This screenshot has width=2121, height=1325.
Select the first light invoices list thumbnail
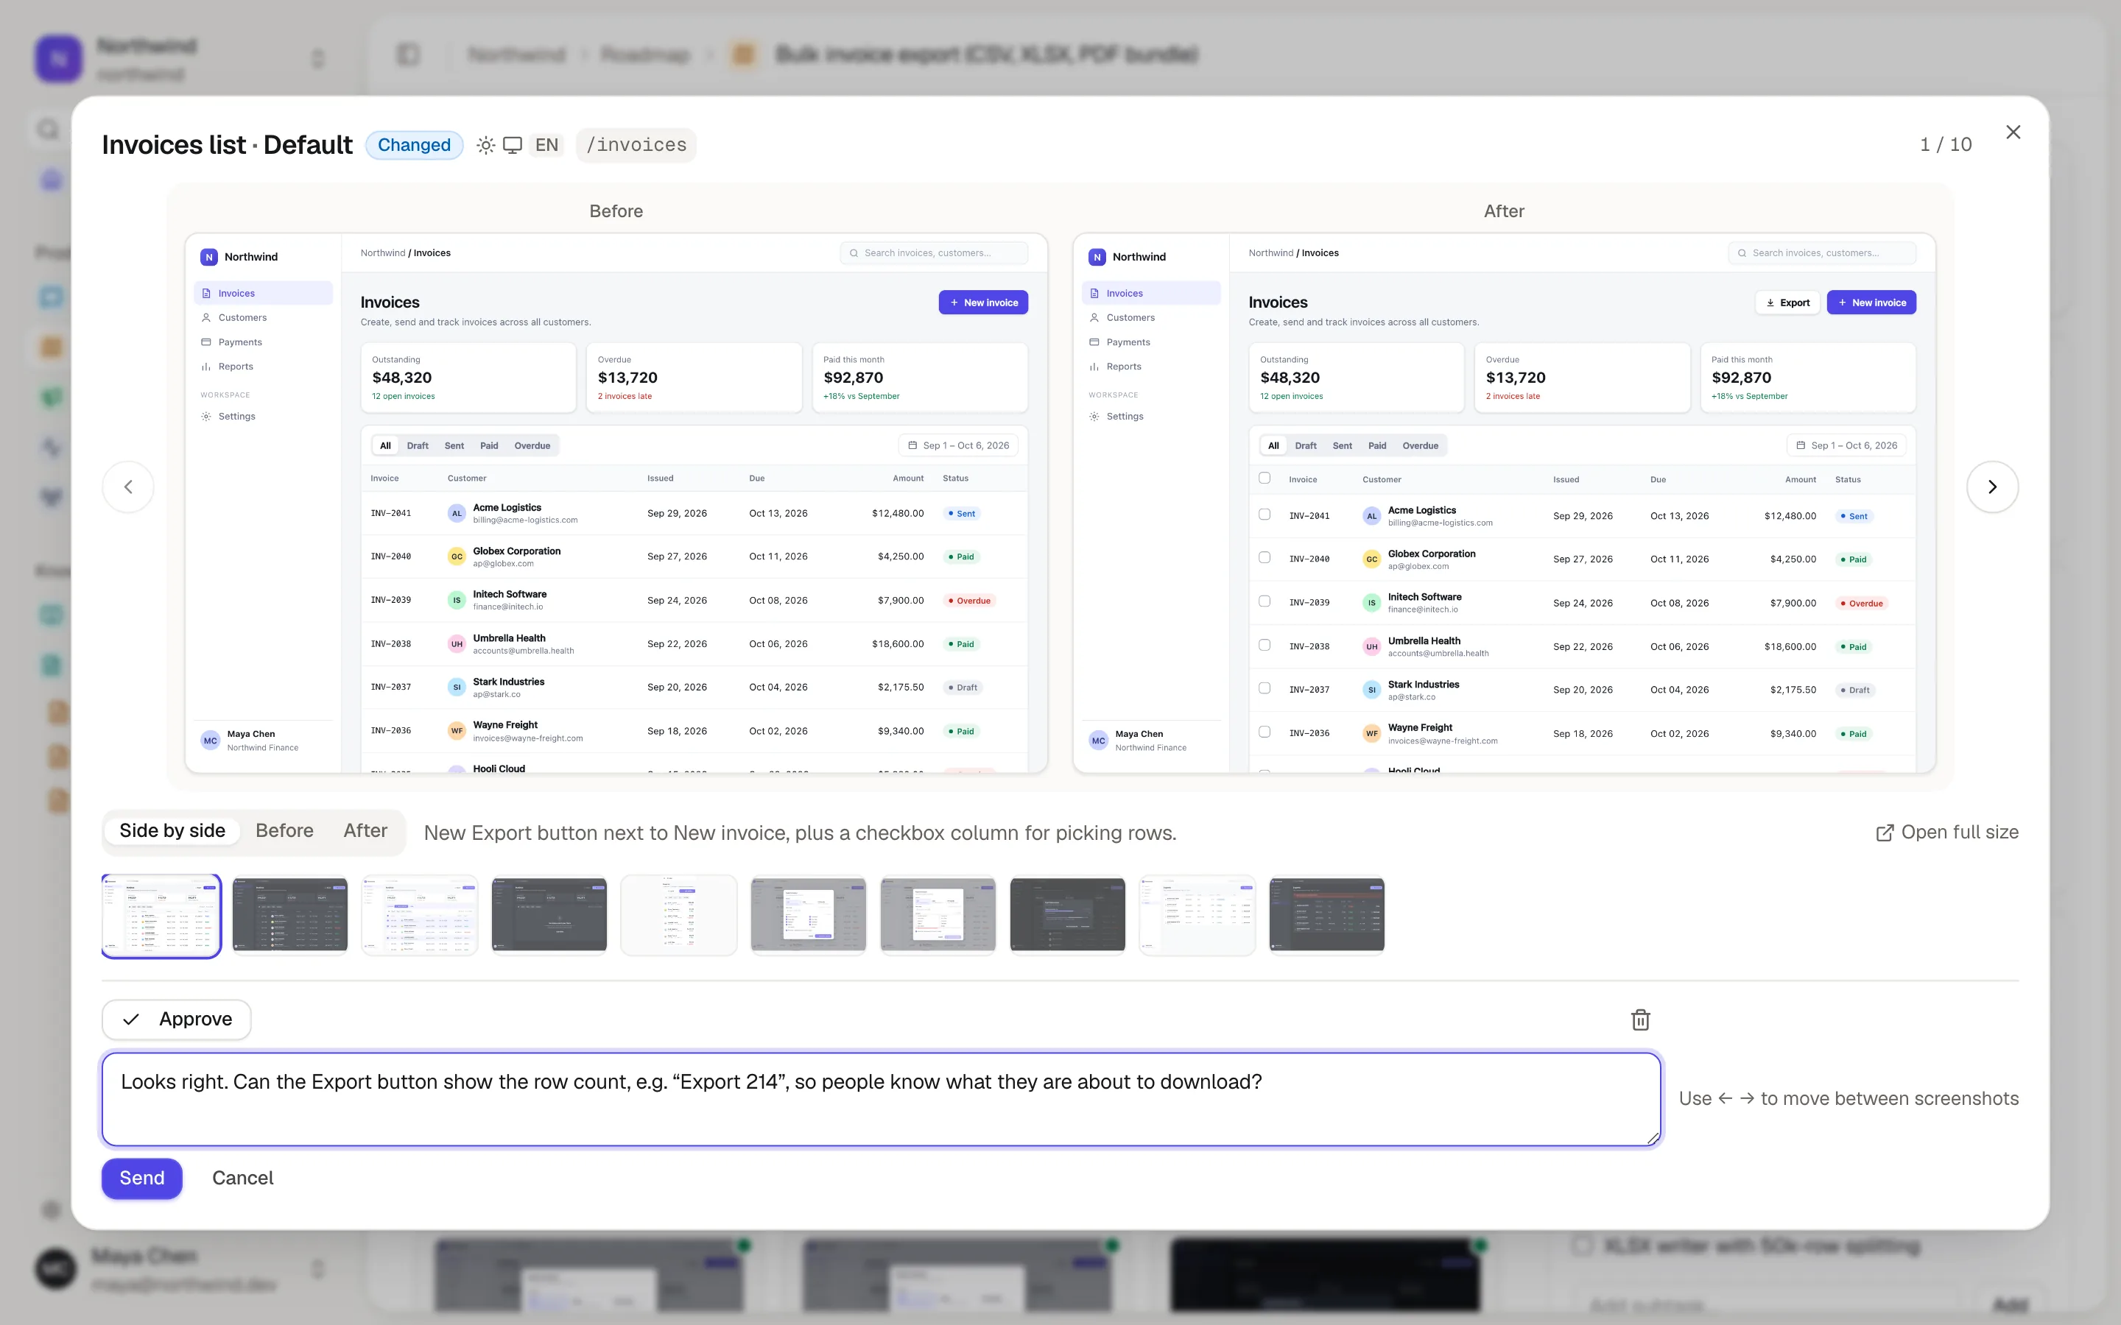pos(161,915)
